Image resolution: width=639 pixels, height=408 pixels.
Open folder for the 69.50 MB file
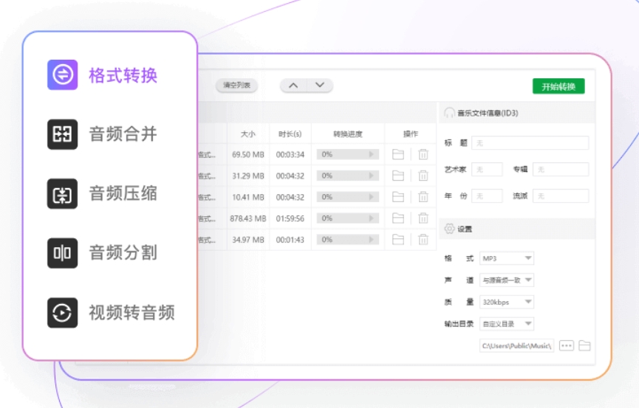pos(398,154)
